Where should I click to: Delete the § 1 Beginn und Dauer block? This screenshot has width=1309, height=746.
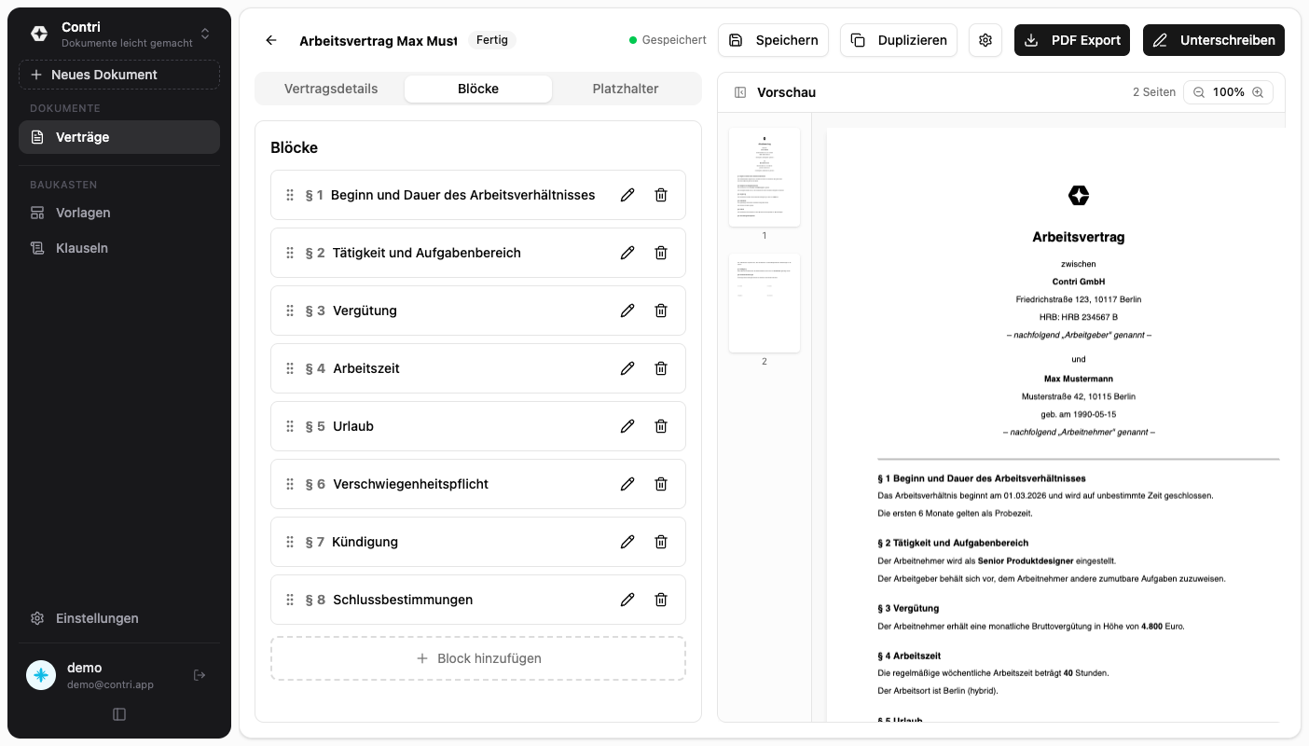tap(661, 195)
